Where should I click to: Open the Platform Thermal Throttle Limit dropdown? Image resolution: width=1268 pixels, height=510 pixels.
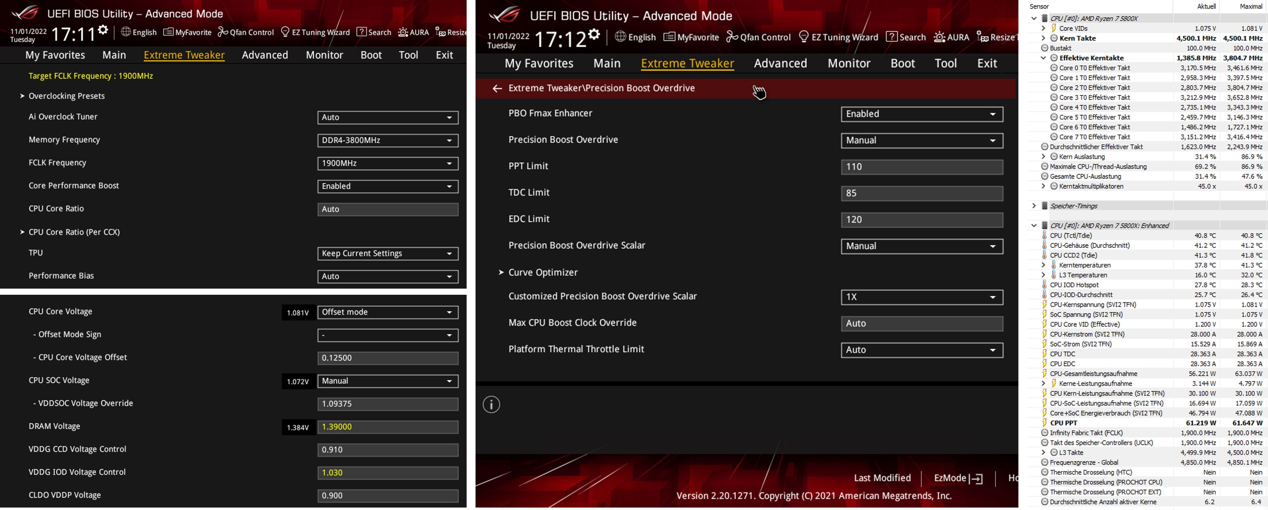(922, 350)
